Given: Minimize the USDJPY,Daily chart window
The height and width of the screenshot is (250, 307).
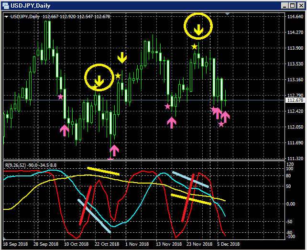Looking at the screenshot, I should pos(285,6).
